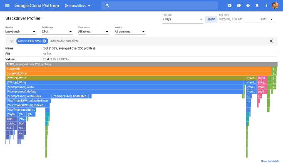Screen dimensions: 283x164
Task: Expand the Timespan 7 days dropdown
Action: (182, 19)
